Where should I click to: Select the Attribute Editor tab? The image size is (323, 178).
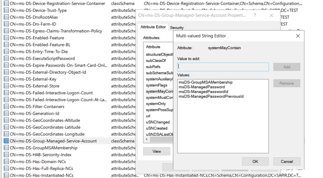pyautogui.click(x=153, y=27)
